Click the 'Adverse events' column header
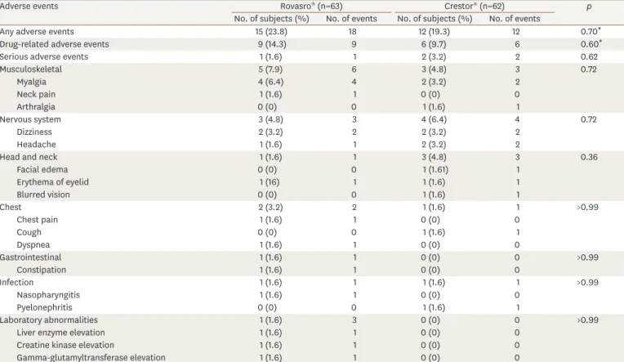 (29, 6)
